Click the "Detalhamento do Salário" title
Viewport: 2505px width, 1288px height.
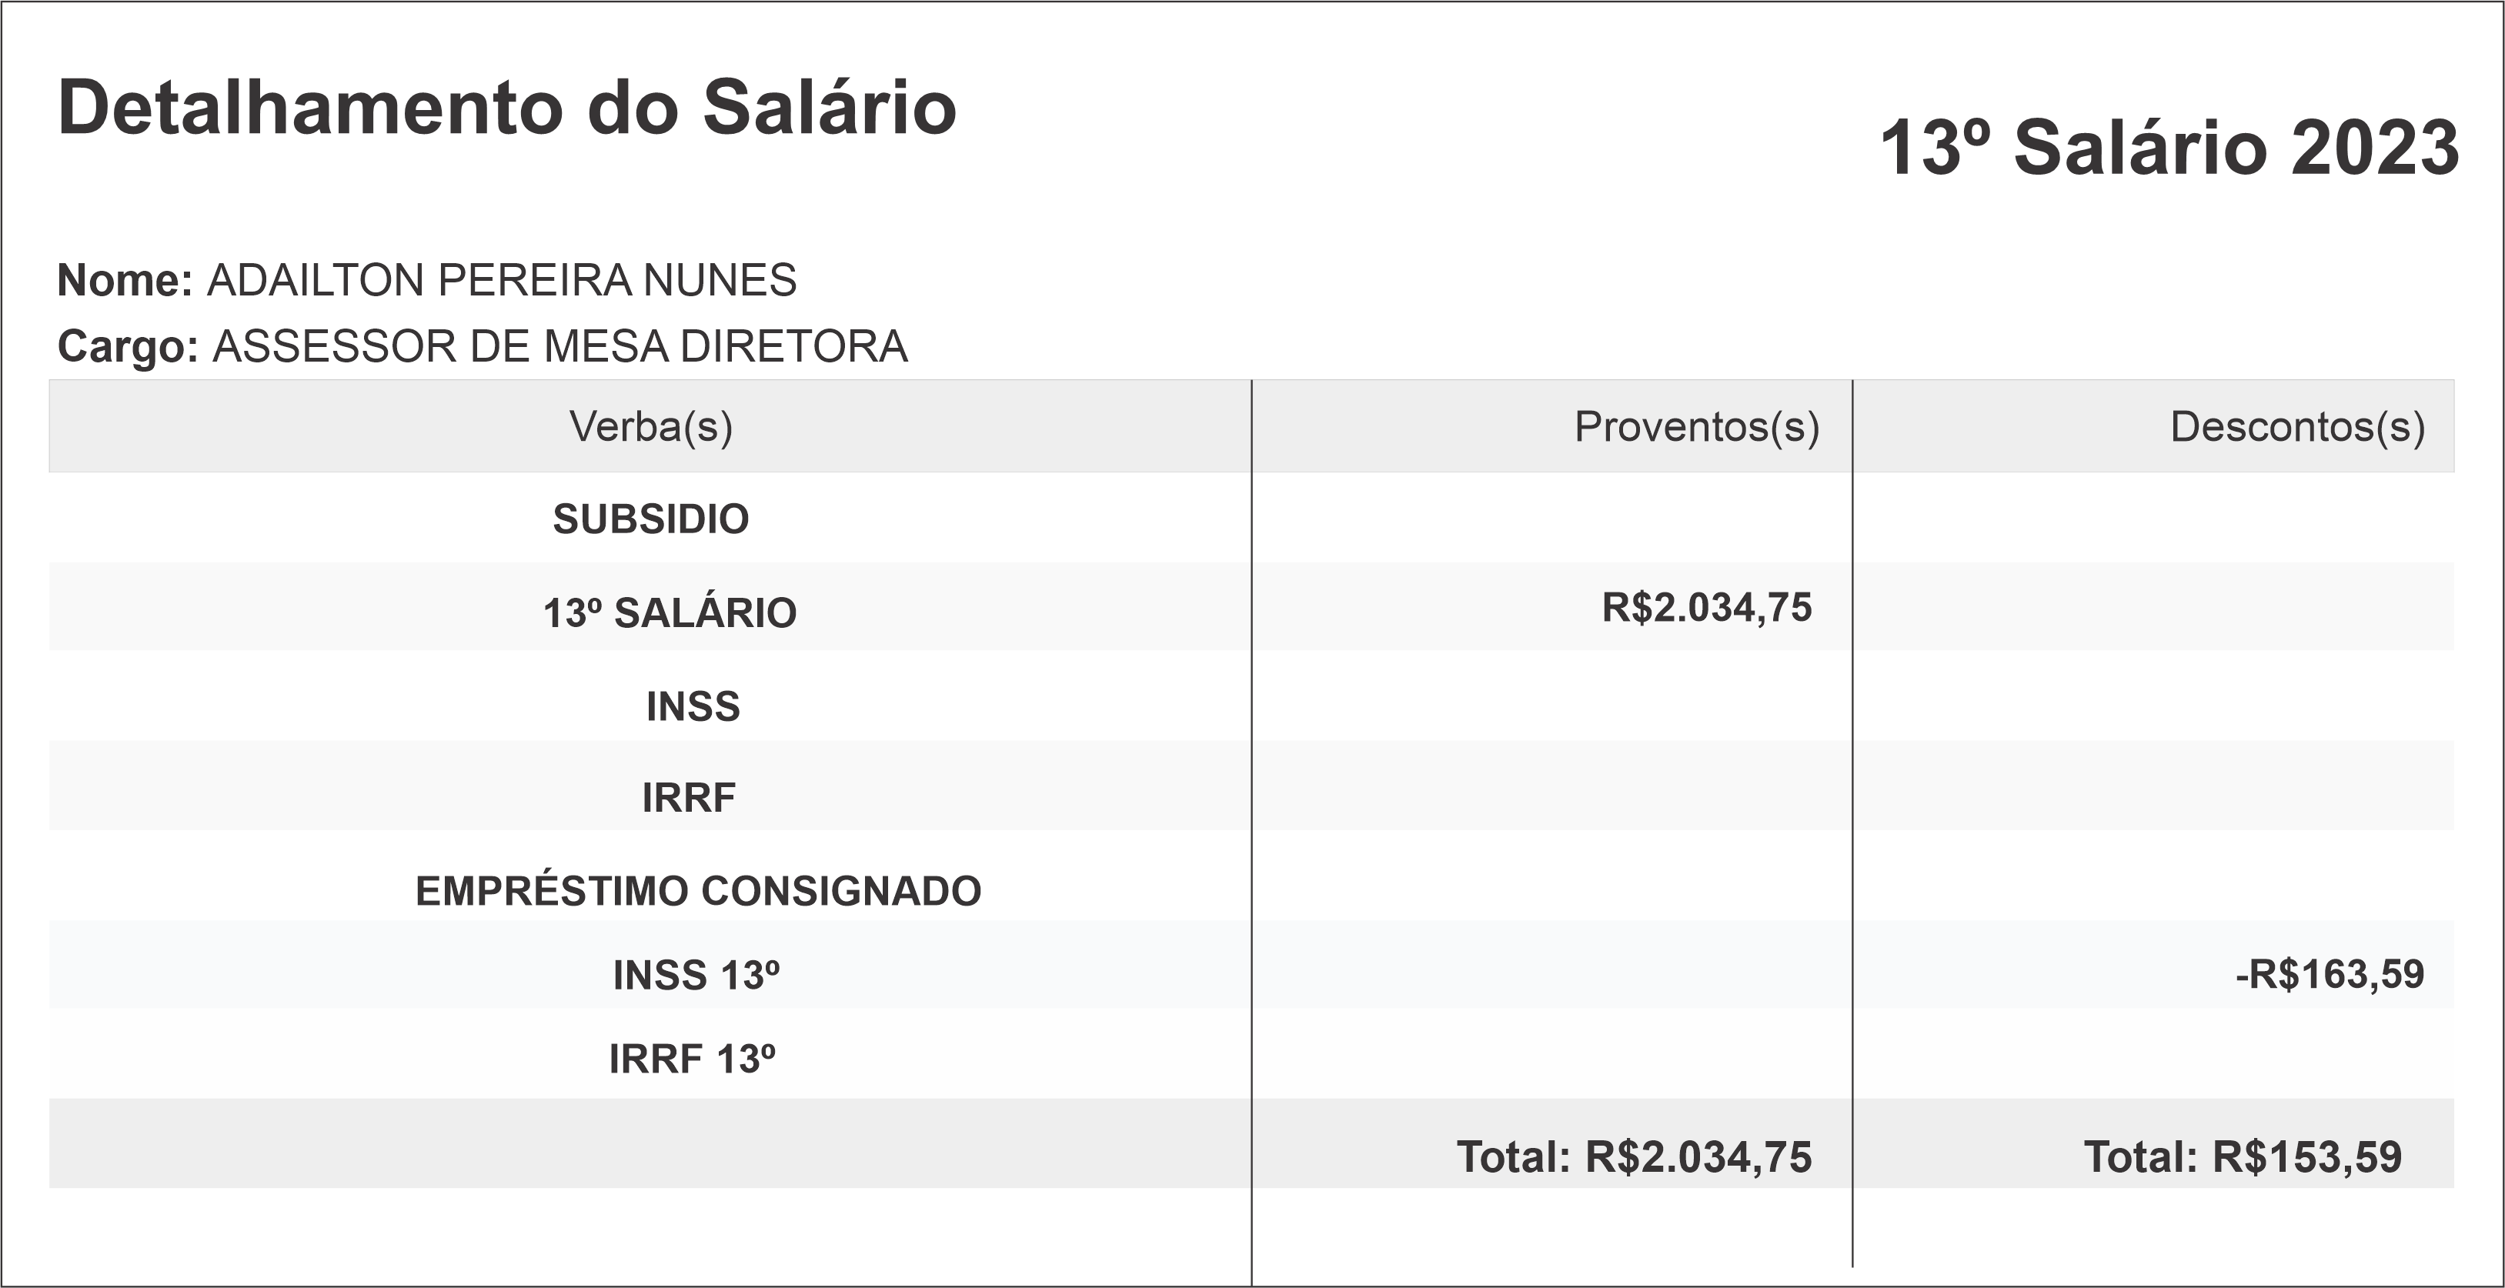506,108
